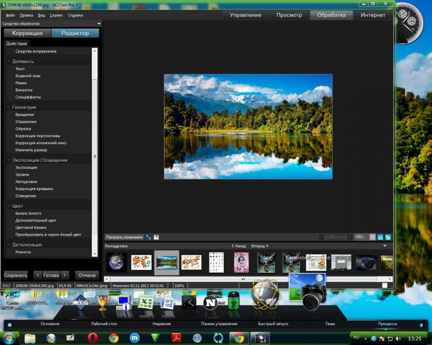
Task: Open Excel from the Nexus dock
Action: coord(145,303)
